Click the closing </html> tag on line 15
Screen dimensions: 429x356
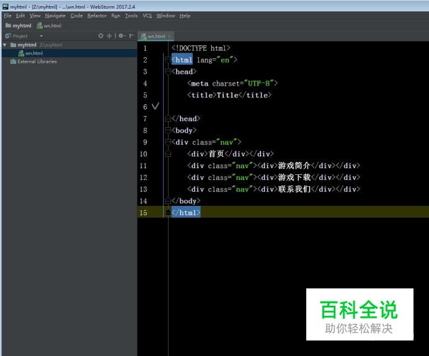point(186,213)
